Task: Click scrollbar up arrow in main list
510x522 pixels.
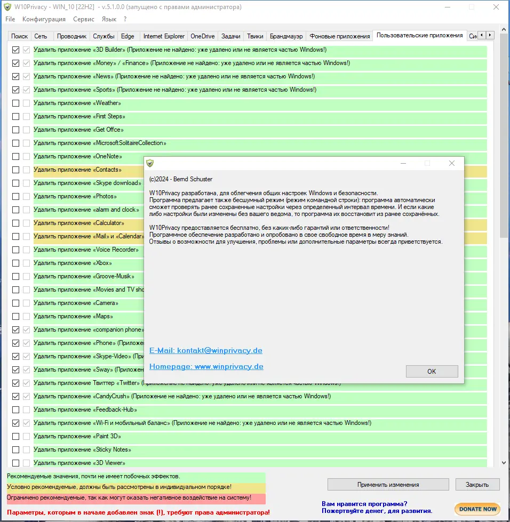Action: (504, 29)
